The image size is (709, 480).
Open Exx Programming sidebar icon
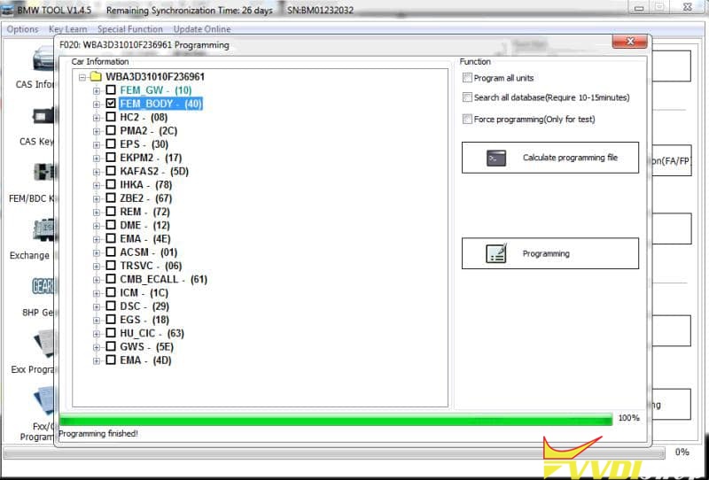point(44,345)
